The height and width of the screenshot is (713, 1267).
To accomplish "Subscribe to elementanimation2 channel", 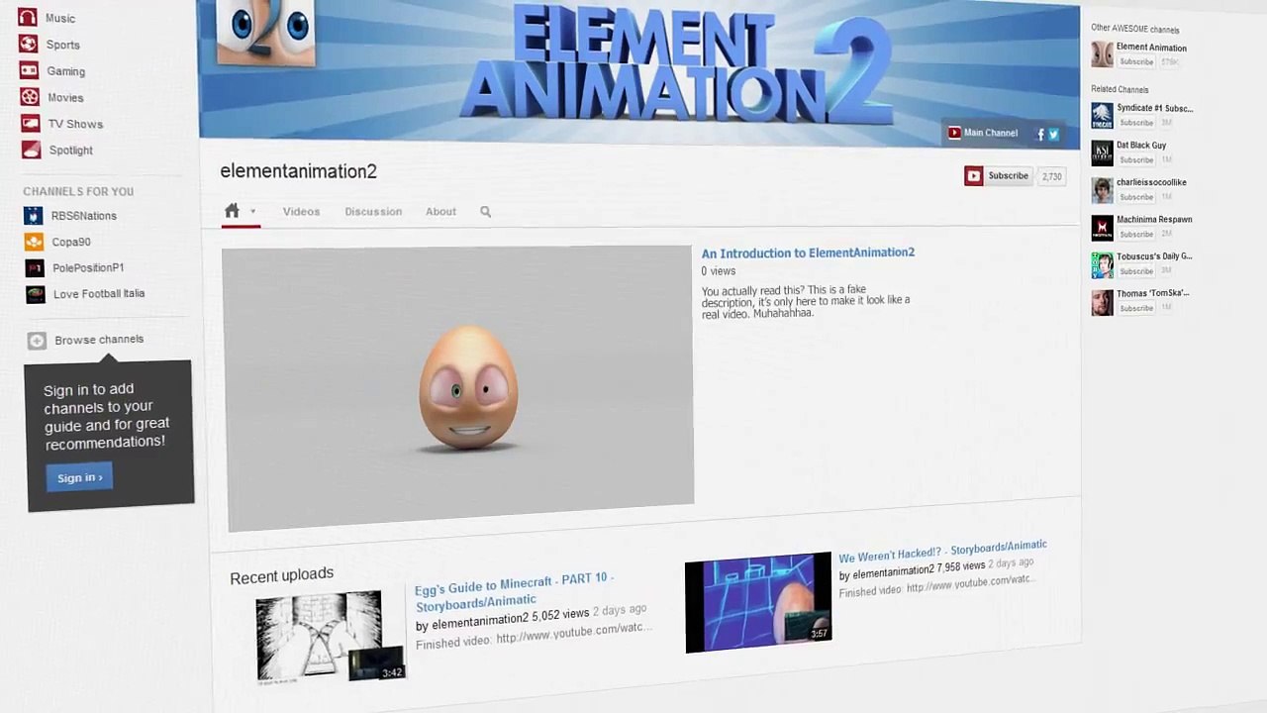I will tap(998, 176).
